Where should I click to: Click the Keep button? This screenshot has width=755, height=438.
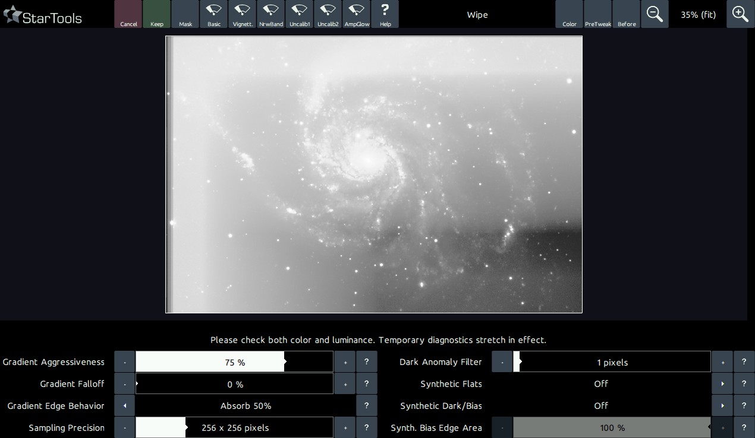pyautogui.click(x=157, y=14)
